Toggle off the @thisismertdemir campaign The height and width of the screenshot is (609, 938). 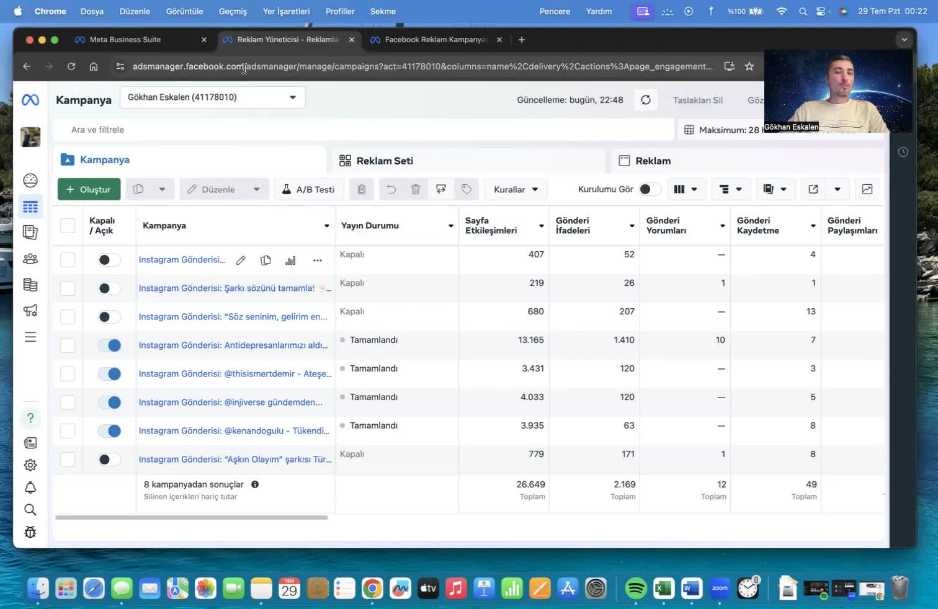pos(109,374)
